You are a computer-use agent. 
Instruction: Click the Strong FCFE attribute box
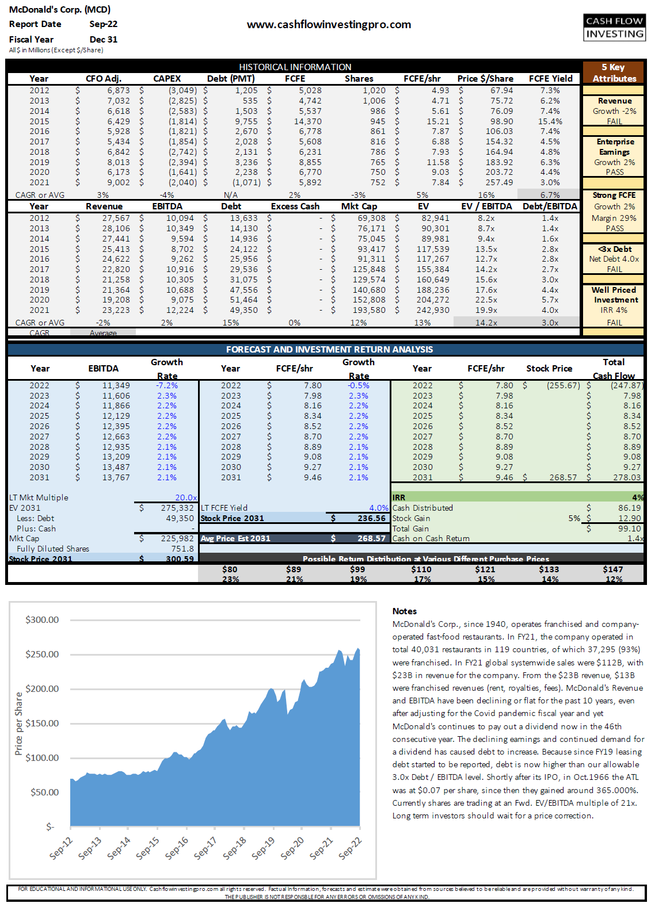pos(614,212)
